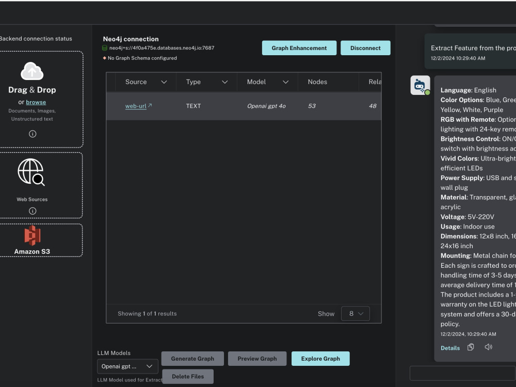Viewport: 516px width, 387px height.
Task: Click the Preview Graph button
Action: click(257, 359)
